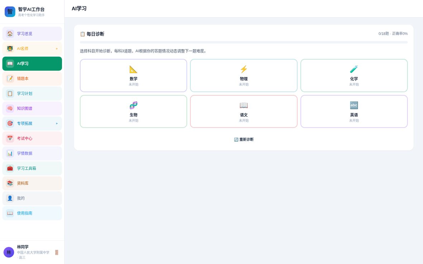The height and width of the screenshot is (264, 423).
Task: Select 知识图谱 from the sidebar
Action: pyautogui.click(x=32, y=109)
